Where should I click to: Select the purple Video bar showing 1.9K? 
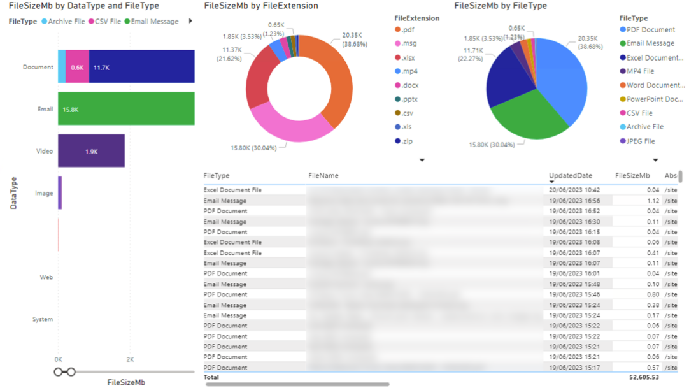[91, 151]
